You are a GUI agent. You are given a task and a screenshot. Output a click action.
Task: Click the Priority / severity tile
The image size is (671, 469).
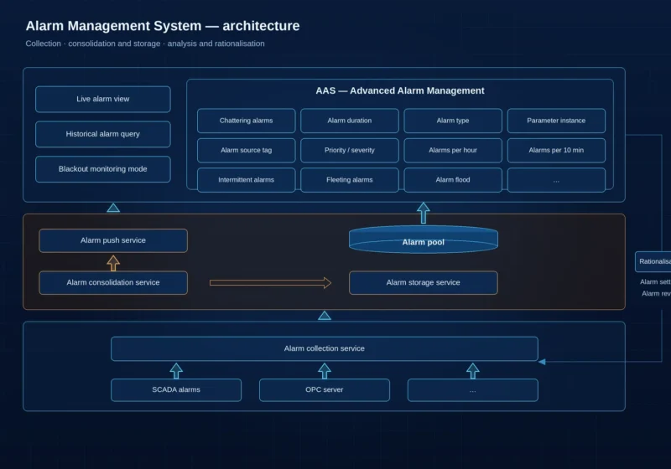350,151
